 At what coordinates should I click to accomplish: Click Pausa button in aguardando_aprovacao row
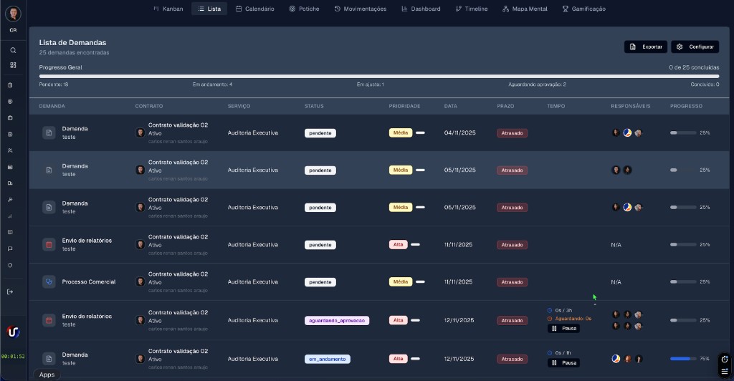tap(563, 329)
